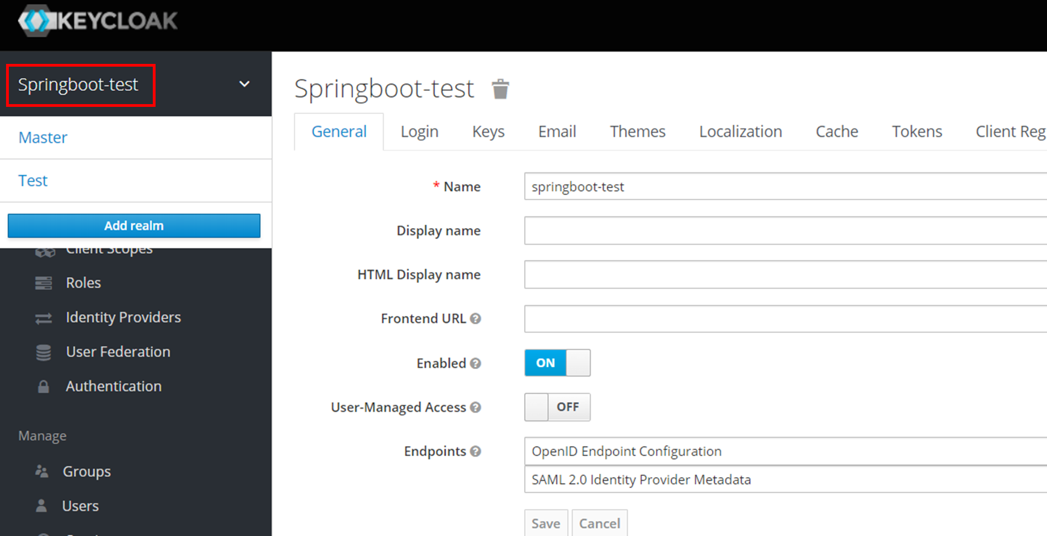Viewport: 1047px width, 536px height.
Task: Open Groups under Manage
Action: coord(87,472)
